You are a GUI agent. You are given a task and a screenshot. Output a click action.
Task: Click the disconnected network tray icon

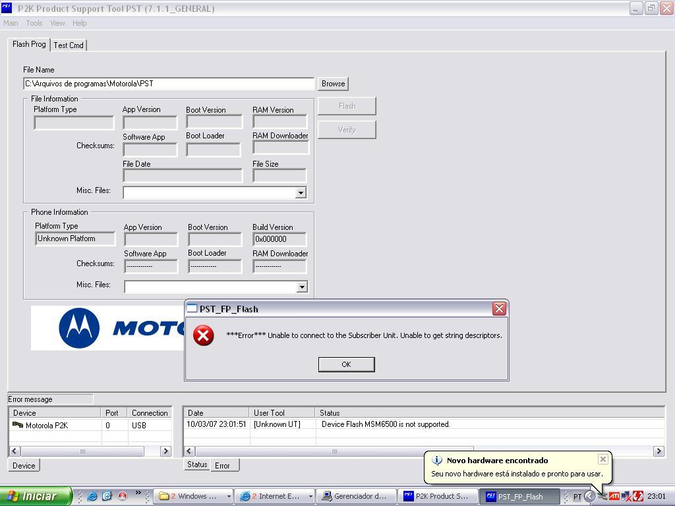click(626, 497)
